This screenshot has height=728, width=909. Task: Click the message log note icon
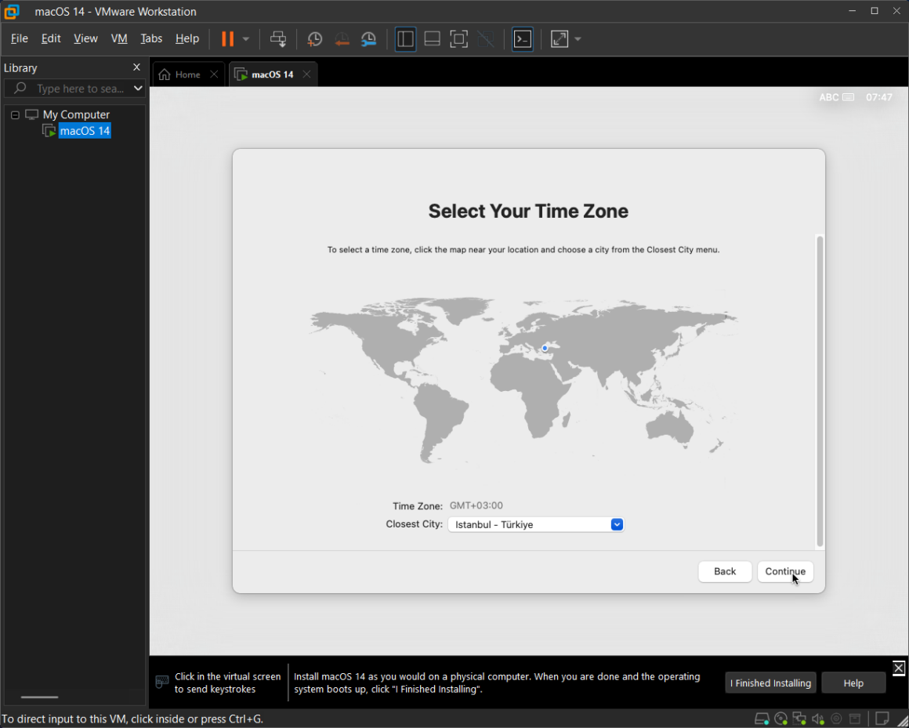(882, 719)
